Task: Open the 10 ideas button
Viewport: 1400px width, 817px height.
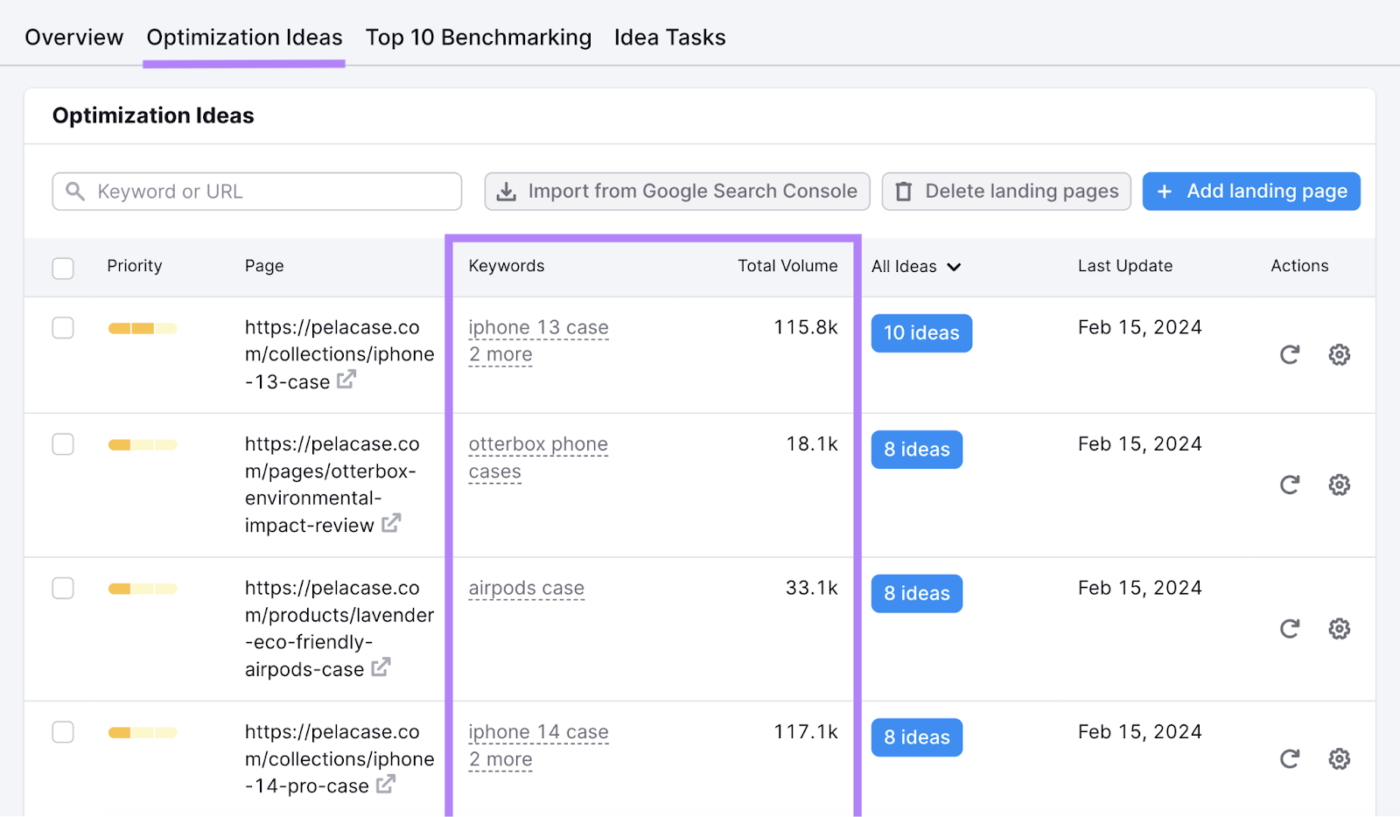Action: click(921, 333)
